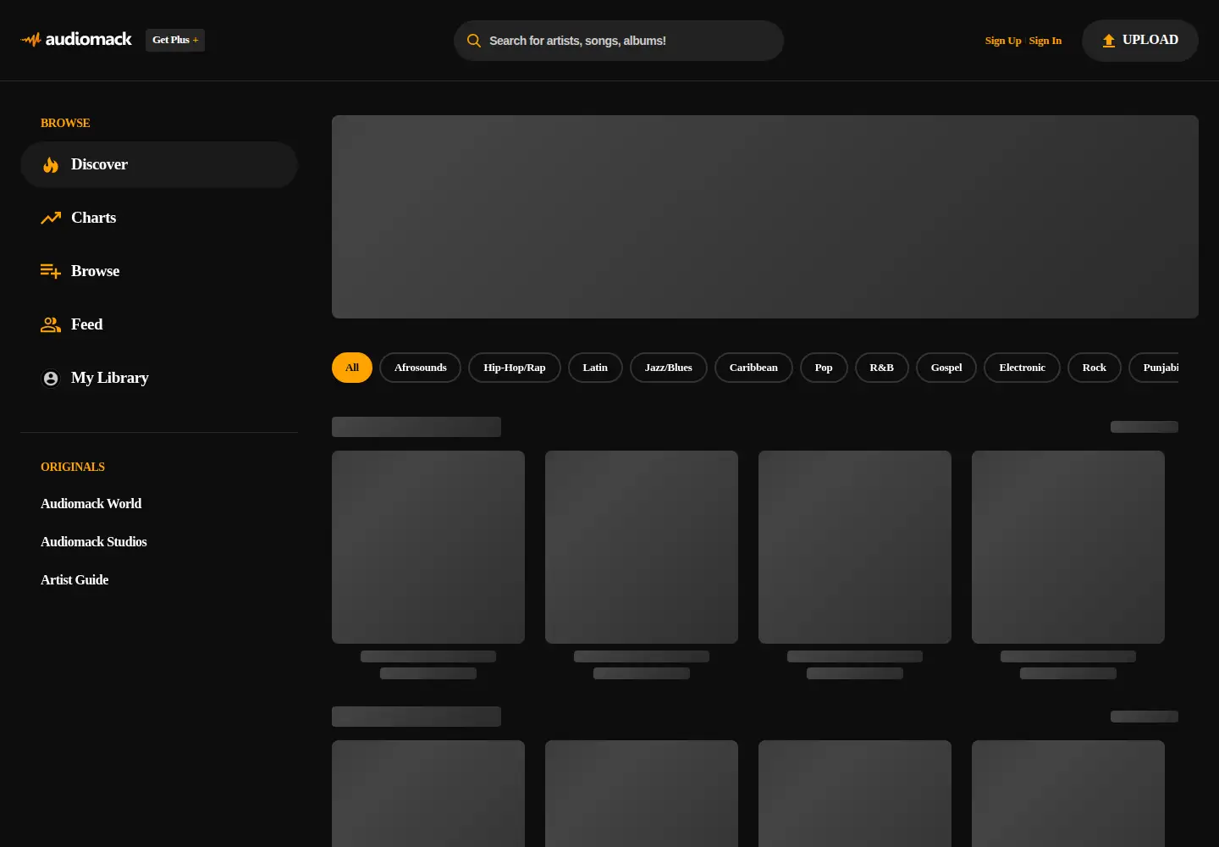Click the Get Plus button
This screenshot has width=1219, height=847.
(x=175, y=40)
